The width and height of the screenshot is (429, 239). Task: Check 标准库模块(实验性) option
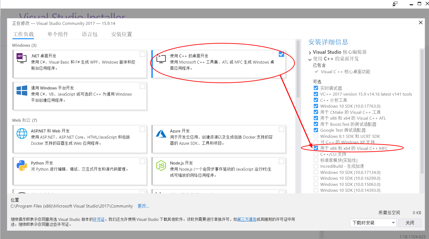pyautogui.click(x=316, y=160)
